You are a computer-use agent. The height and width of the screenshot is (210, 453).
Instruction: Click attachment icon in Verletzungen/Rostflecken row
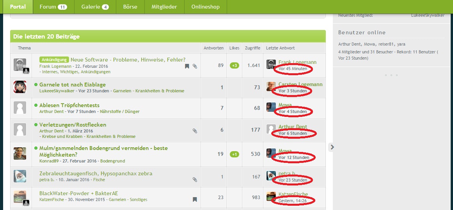[195, 131]
